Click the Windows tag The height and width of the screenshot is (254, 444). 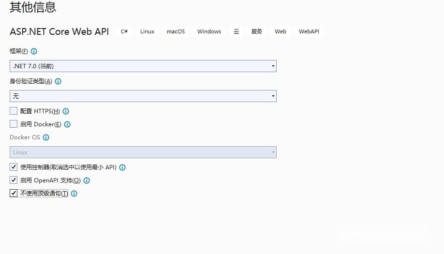click(x=209, y=31)
